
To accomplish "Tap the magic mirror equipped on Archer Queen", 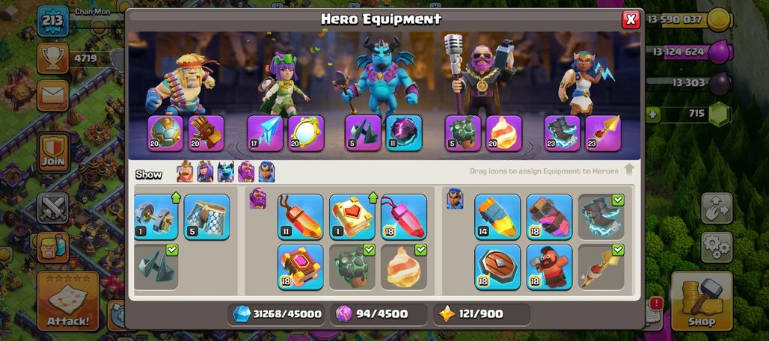I will (x=305, y=133).
